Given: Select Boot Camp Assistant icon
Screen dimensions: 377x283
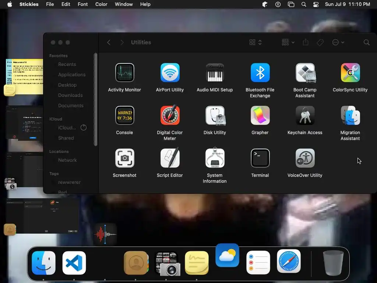Looking at the screenshot, I should point(305,73).
